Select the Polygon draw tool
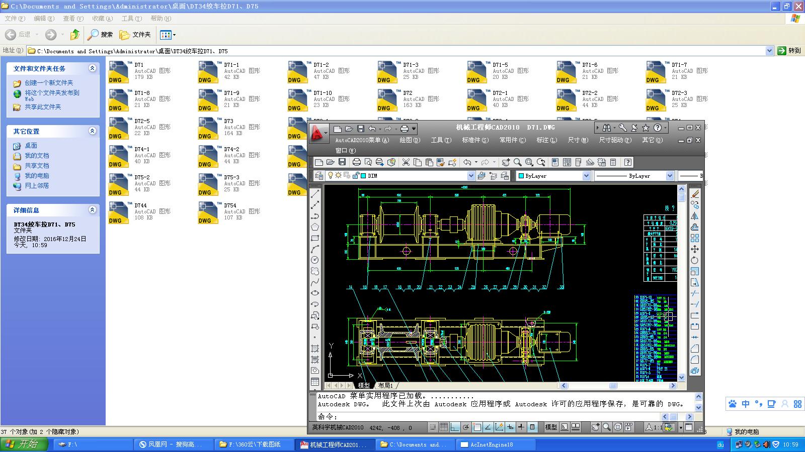The width and height of the screenshot is (805, 452). [315, 227]
